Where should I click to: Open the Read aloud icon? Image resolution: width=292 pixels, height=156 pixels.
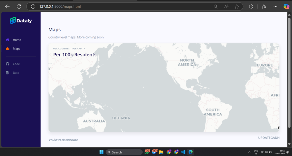[226, 7]
